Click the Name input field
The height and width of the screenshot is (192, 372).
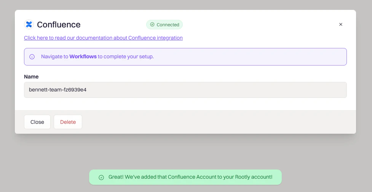[185, 90]
